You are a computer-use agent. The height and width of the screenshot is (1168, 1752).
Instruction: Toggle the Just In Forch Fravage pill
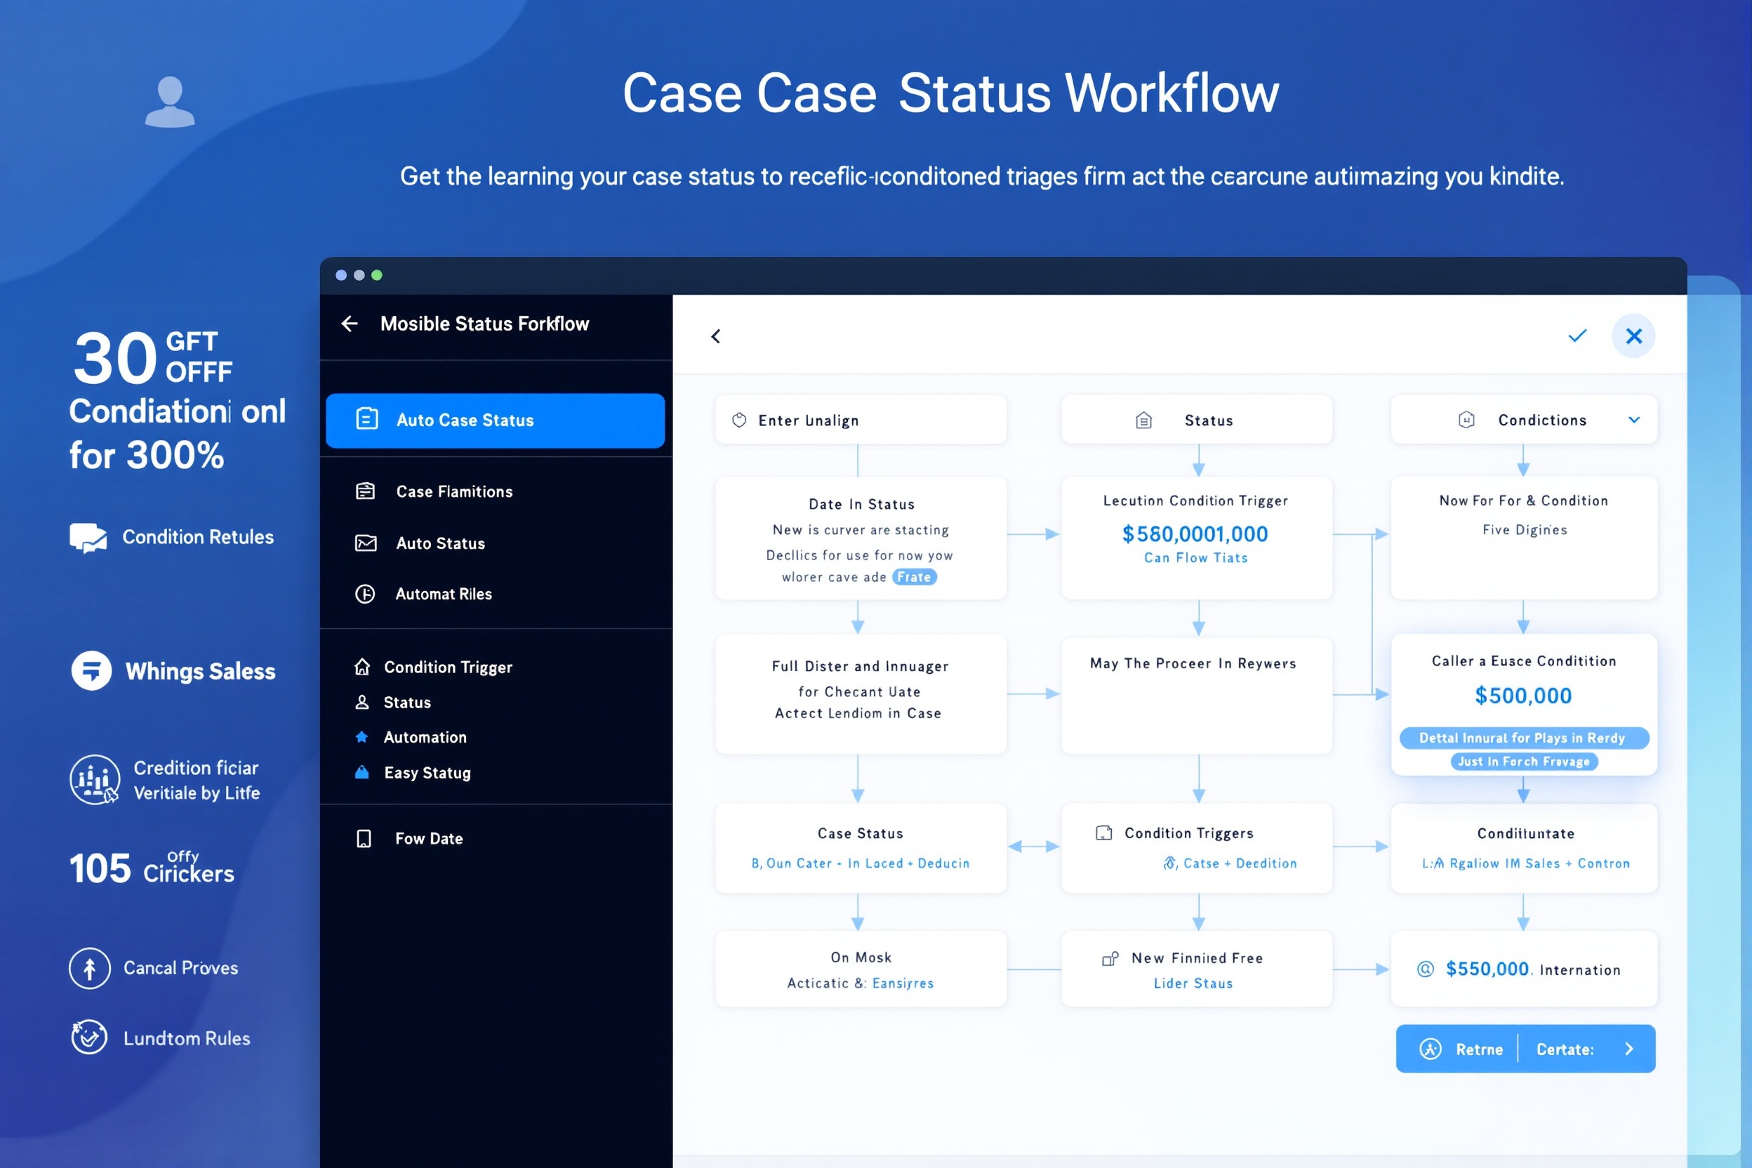click(1524, 762)
